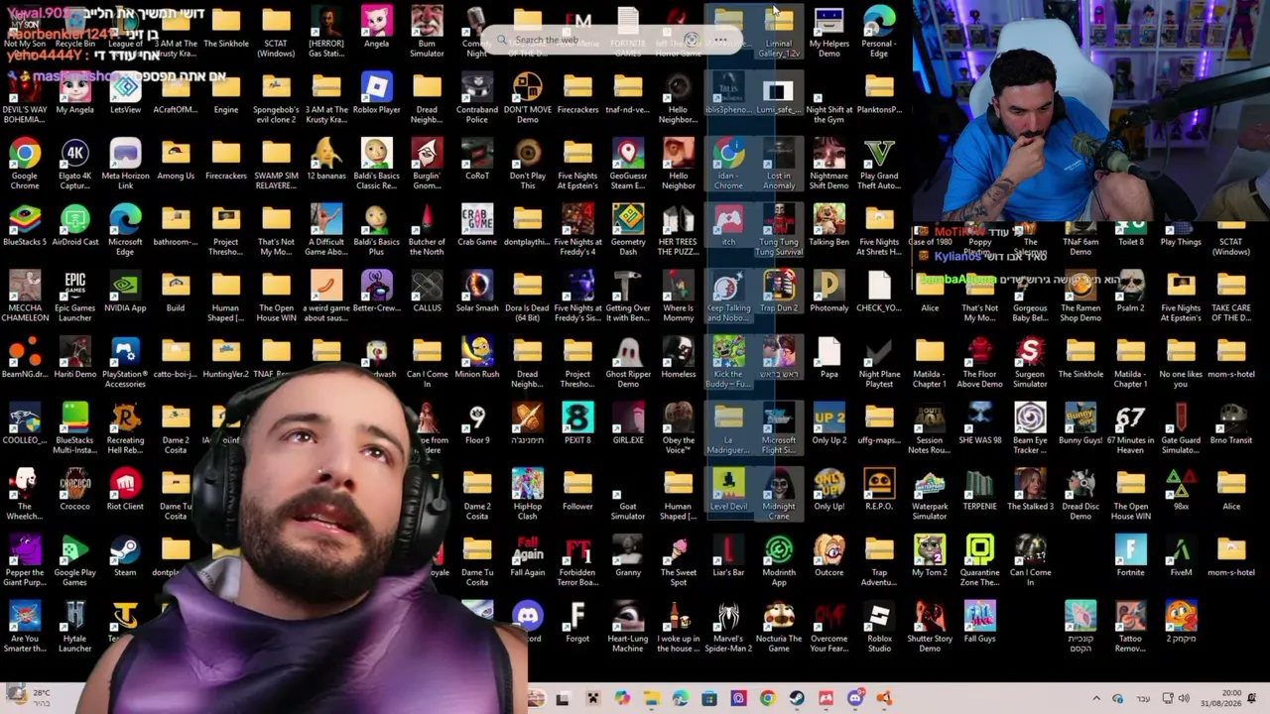This screenshot has width=1270, height=714.
Task: Switch to Discord in the taskbar
Action: point(855,699)
